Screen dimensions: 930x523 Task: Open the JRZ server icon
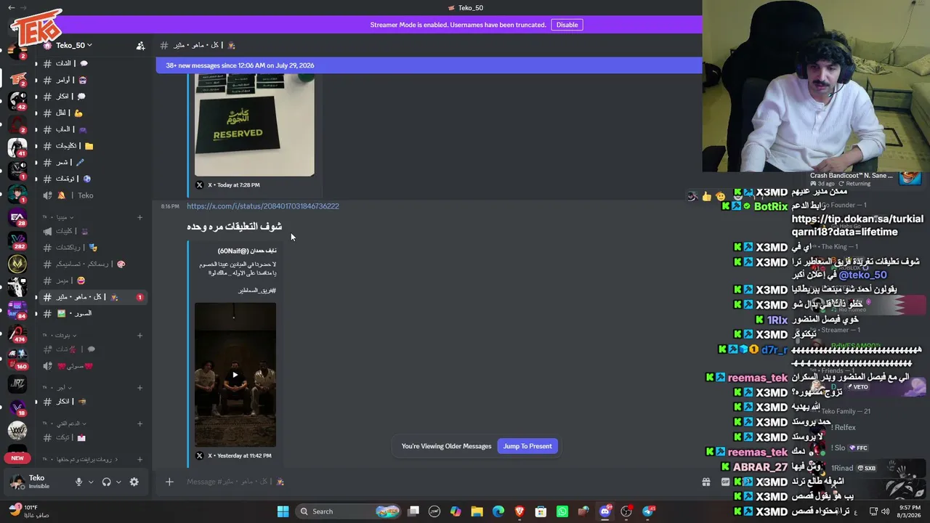click(x=17, y=383)
